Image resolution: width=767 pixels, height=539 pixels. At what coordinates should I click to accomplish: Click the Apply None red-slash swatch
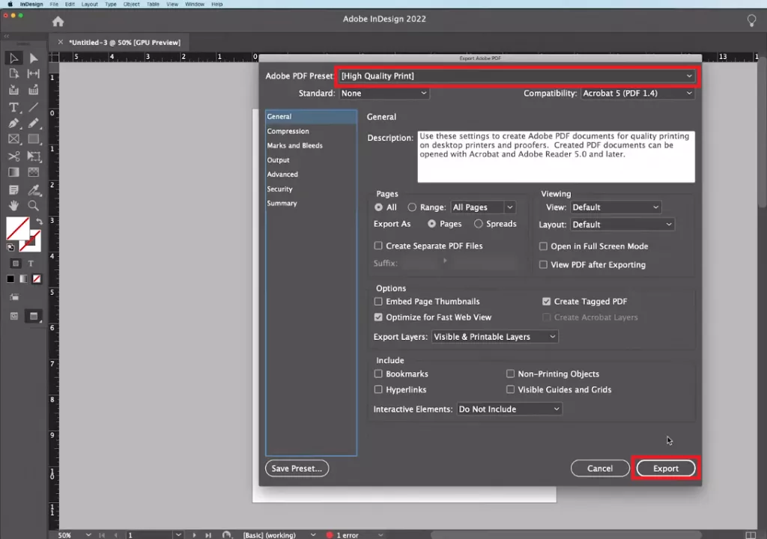coord(37,279)
